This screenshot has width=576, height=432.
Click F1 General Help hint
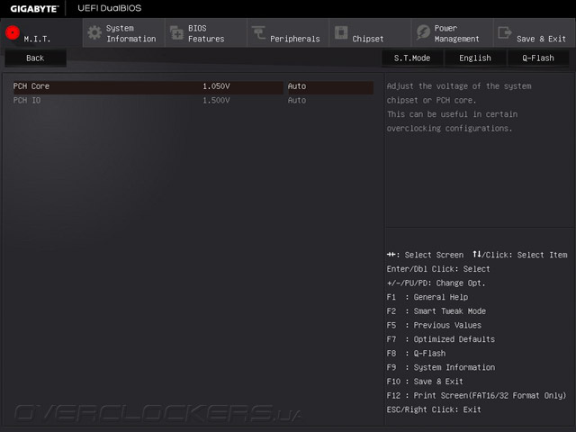coord(427,297)
